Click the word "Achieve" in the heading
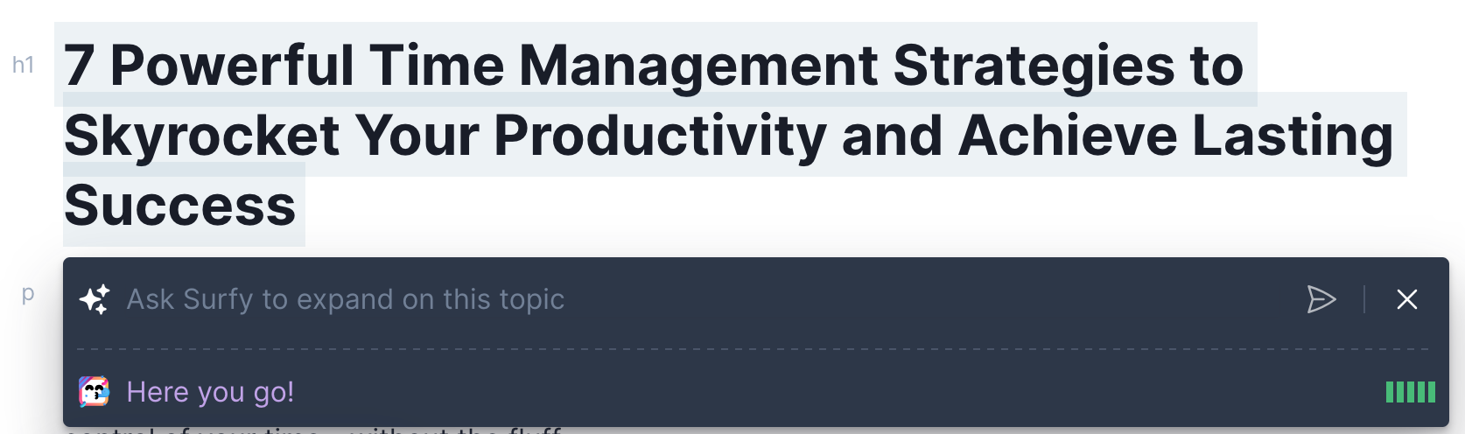The height and width of the screenshot is (434, 1465). [x=1068, y=136]
